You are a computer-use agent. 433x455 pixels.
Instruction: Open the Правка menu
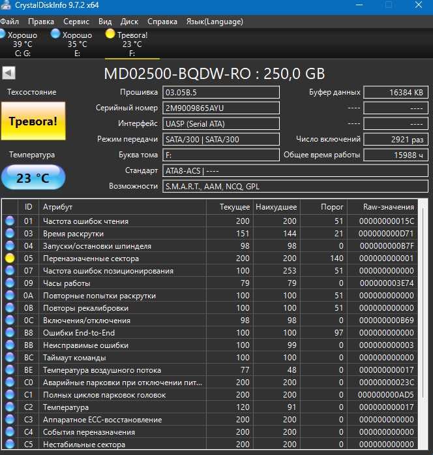pyautogui.click(x=41, y=22)
